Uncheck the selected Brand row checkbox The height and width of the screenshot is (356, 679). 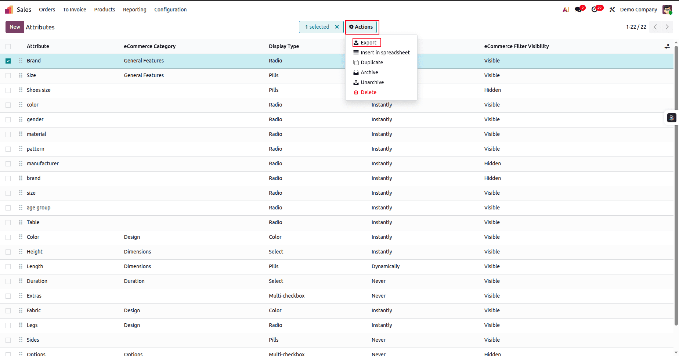[8, 61]
